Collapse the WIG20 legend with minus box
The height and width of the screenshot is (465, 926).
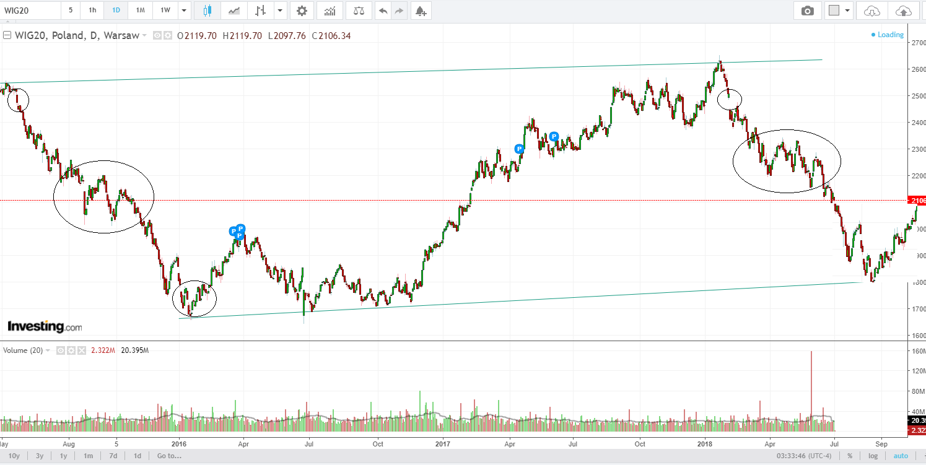(x=7, y=35)
